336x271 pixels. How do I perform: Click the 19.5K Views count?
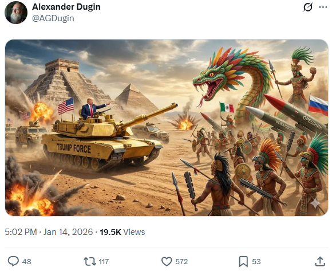[122, 232]
